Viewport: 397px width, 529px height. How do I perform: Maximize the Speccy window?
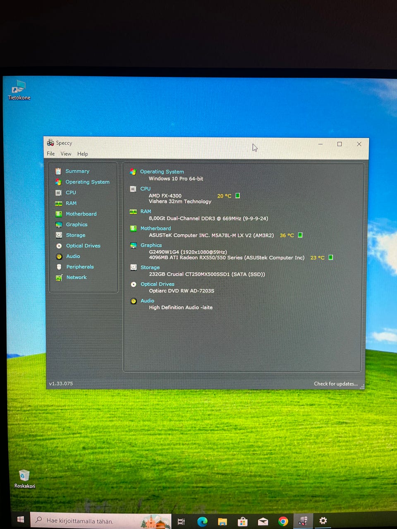pyautogui.click(x=340, y=144)
